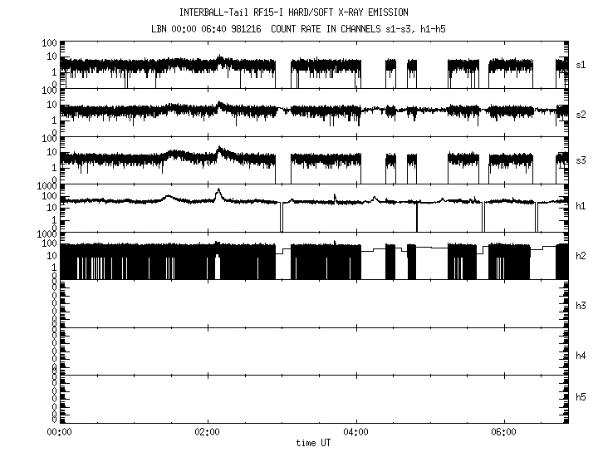Click the 00:00 time axis tick label
598x457 pixels.
pos(59,432)
